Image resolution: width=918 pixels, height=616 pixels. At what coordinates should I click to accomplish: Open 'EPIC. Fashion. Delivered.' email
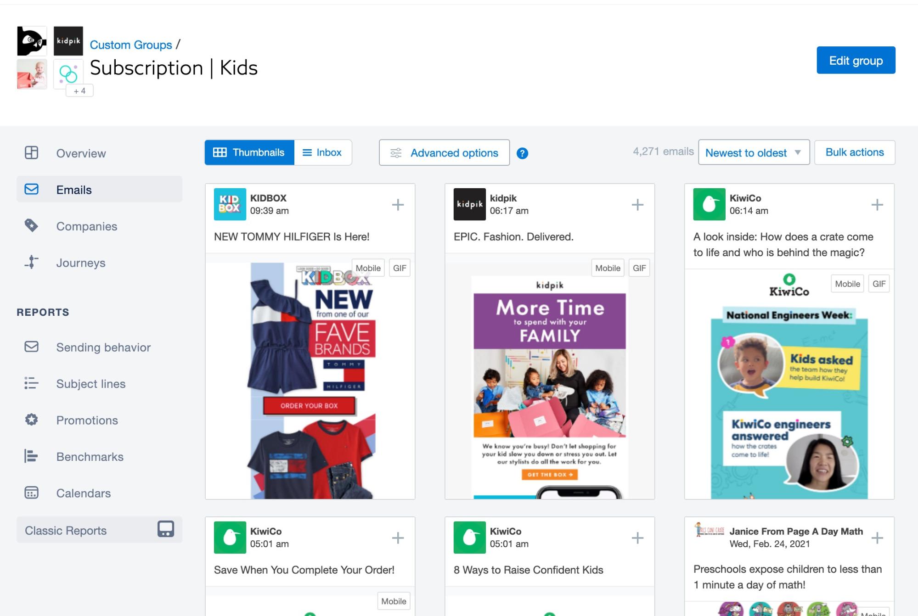click(513, 236)
